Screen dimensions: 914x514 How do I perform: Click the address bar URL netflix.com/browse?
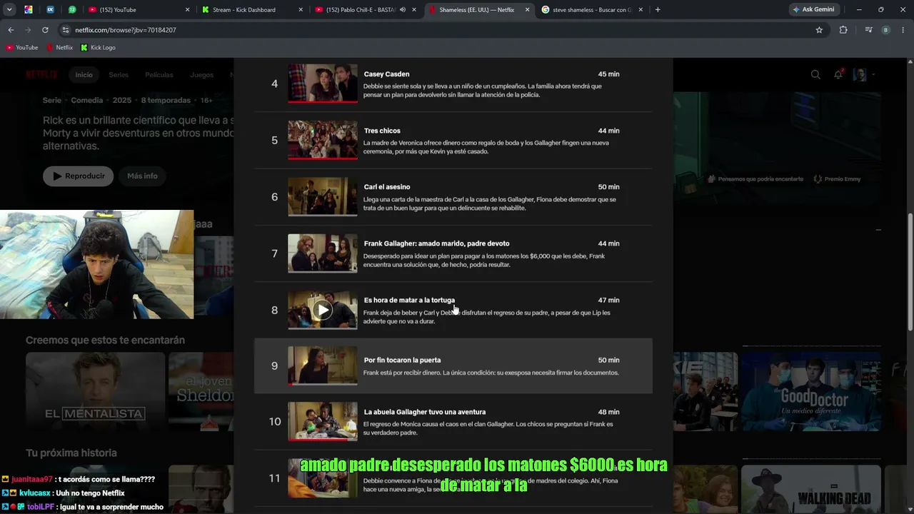point(126,30)
